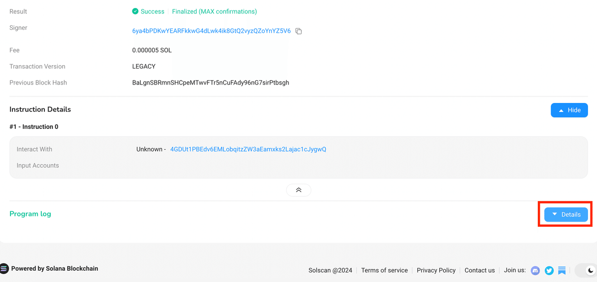Open the program address 4GDUt1PBEdv6... link
This screenshot has height=282, width=597.
248,149
